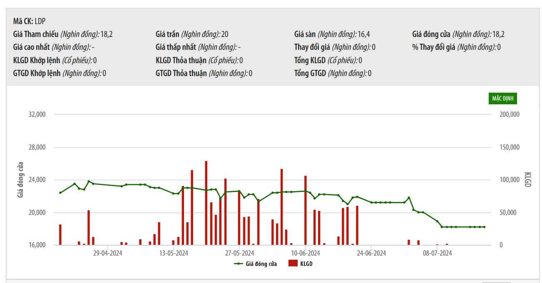Toggle the Giá đóng cửa legend series

(x=261, y=263)
